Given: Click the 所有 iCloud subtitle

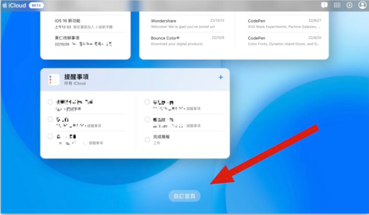Looking at the screenshot, I should [75, 83].
